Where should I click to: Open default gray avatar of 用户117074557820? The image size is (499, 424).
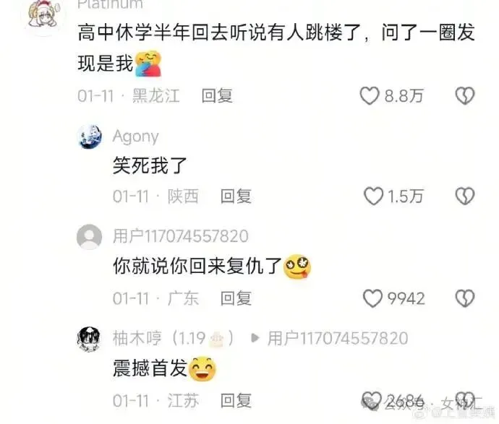pos(90,237)
